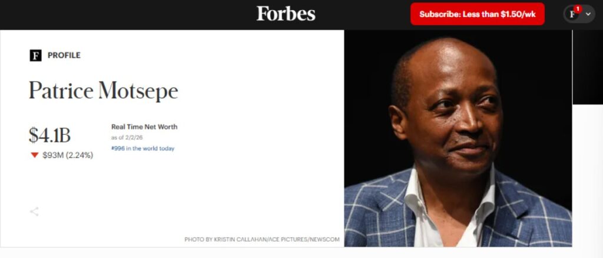Click the Patrice Motsepe name heading
This screenshot has height=258, width=603.
104,91
